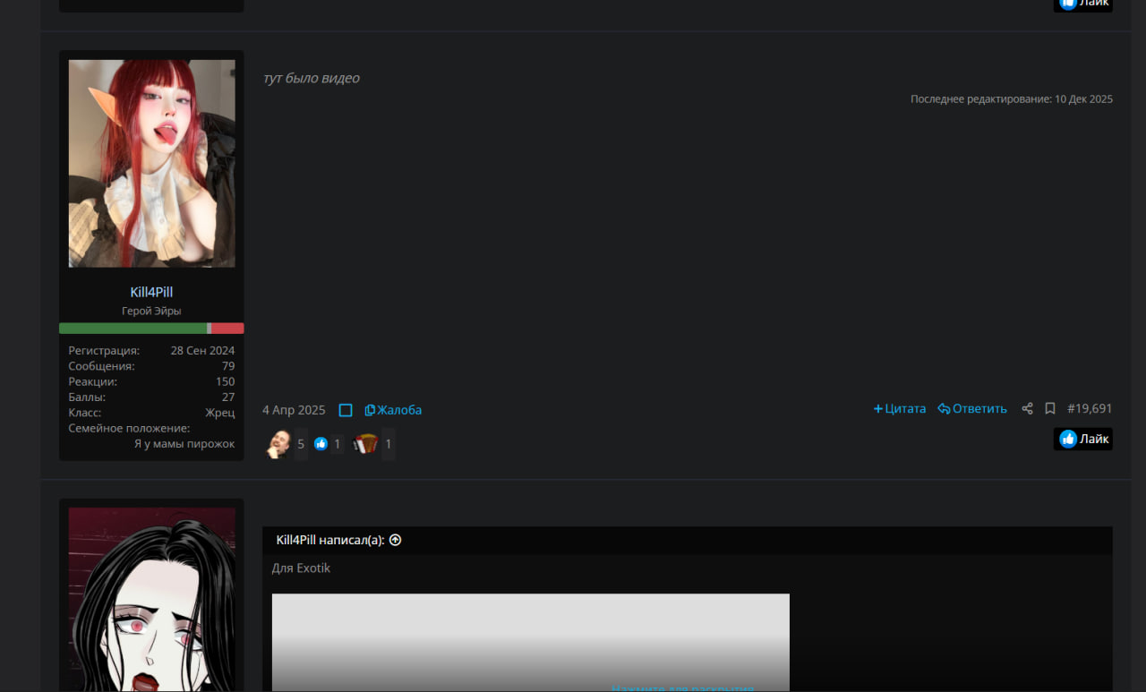Tick the post selection checkbox beside the date
This screenshot has height=692, width=1146.
346,410
